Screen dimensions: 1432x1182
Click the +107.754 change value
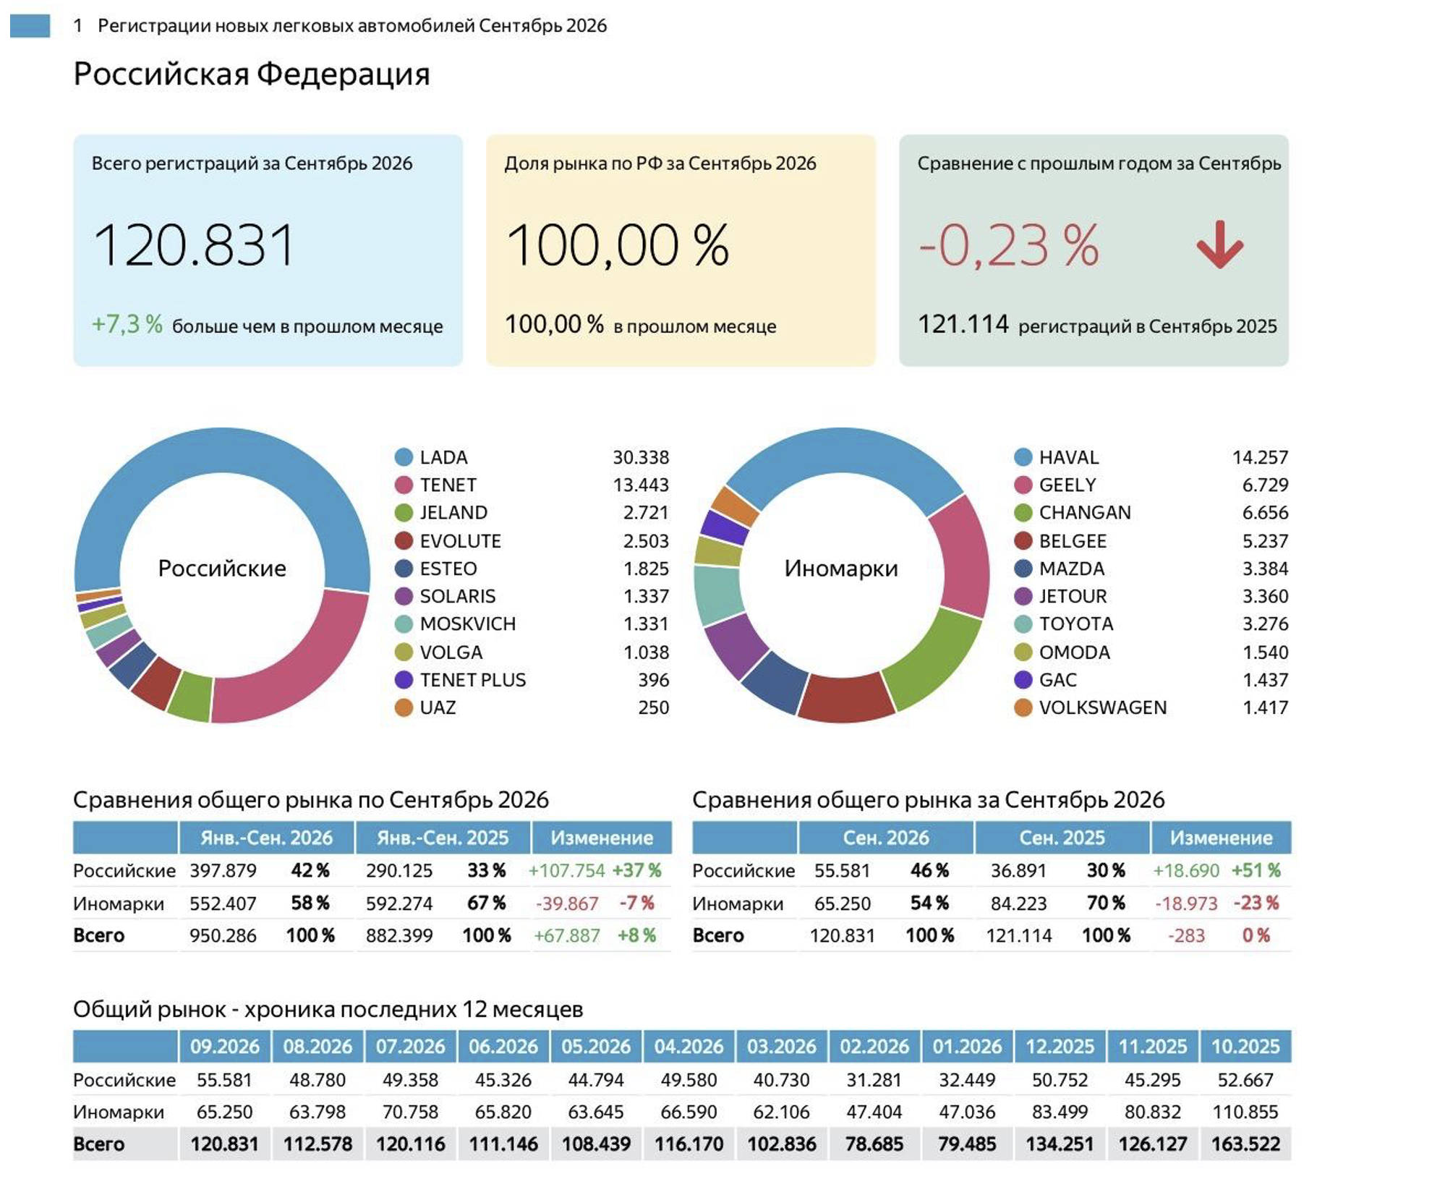(566, 870)
